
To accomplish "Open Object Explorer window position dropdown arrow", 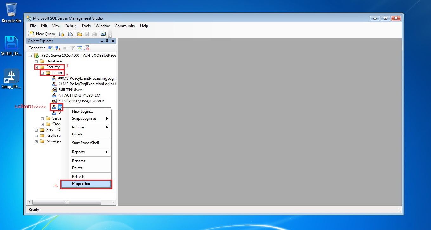I will [x=102, y=41].
